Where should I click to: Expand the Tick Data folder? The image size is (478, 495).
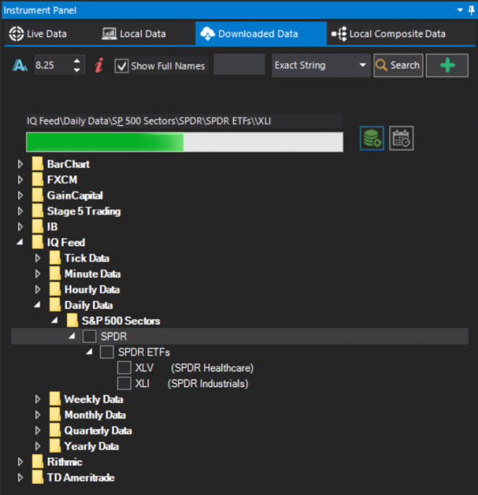click(38, 258)
